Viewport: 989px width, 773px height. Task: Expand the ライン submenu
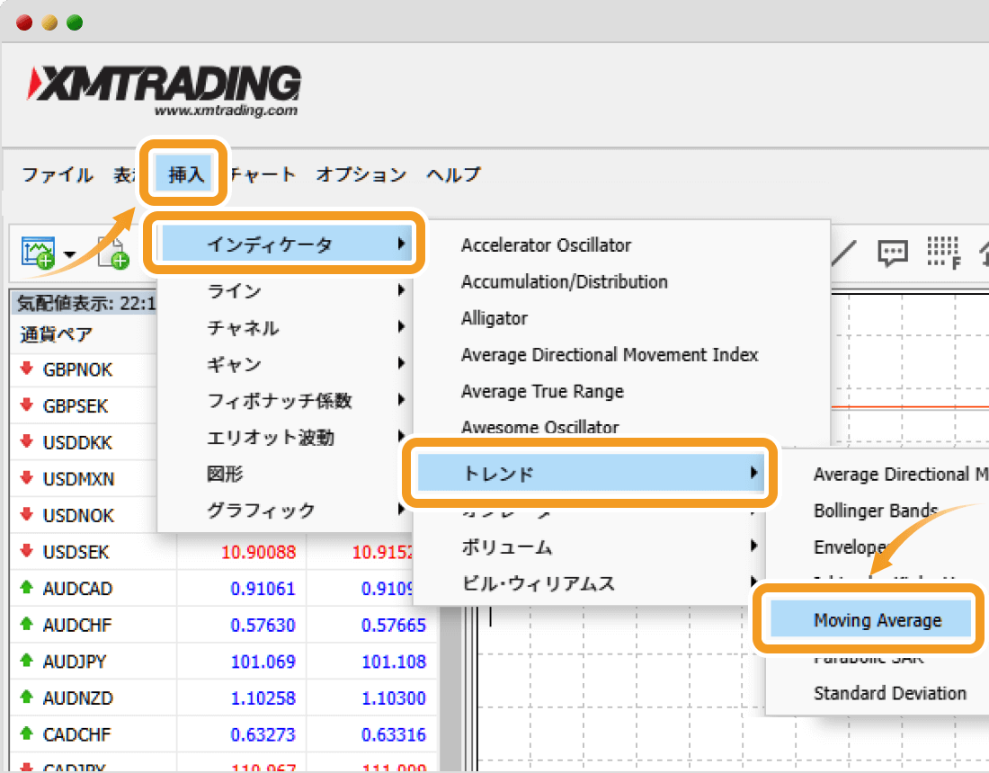click(286, 290)
